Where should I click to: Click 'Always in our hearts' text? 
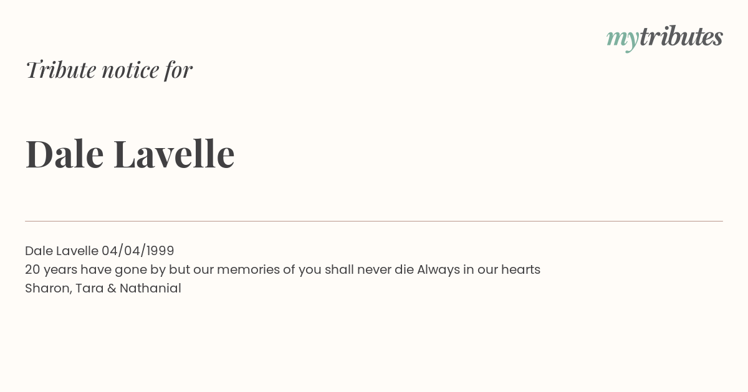point(479,269)
